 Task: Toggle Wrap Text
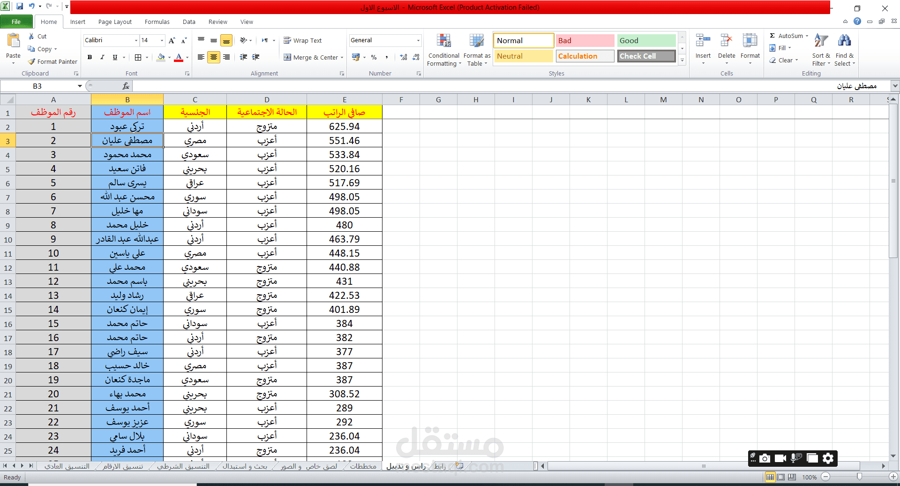click(x=303, y=40)
